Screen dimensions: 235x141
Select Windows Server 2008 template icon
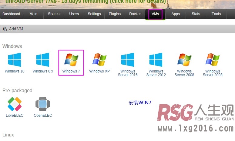click(x=184, y=60)
